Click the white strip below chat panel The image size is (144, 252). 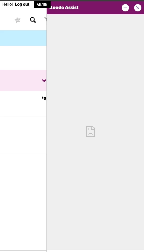(x=95, y=251)
